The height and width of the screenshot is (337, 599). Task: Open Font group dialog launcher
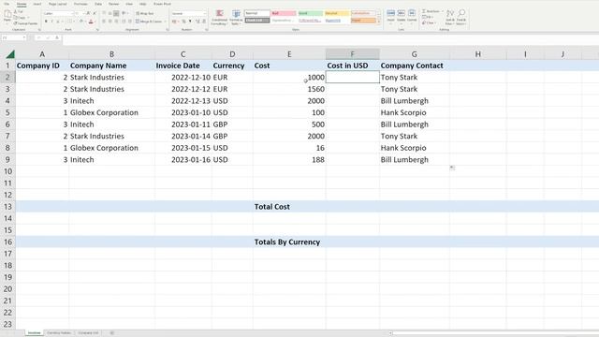click(97, 29)
